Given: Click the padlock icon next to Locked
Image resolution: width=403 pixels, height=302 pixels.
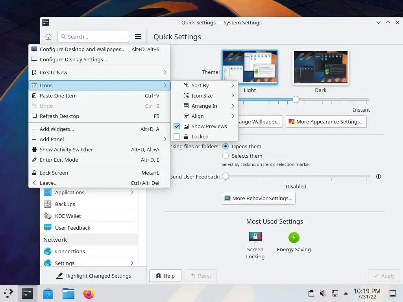Looking at the screenshot, I should point(186,136).
